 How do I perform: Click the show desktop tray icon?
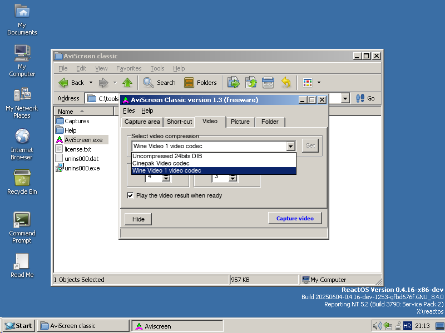pyautogui.click(x=439, y=326)
